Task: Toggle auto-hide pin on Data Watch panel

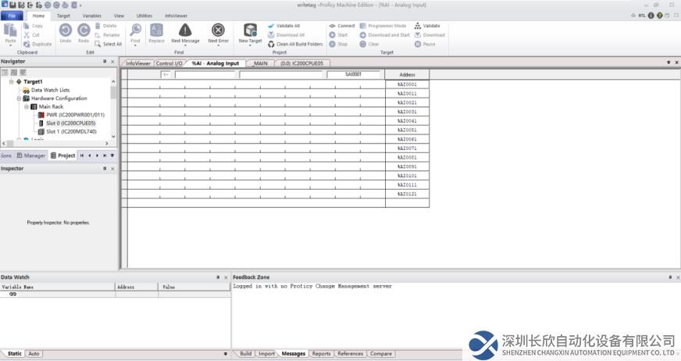Action: [218, 277]
